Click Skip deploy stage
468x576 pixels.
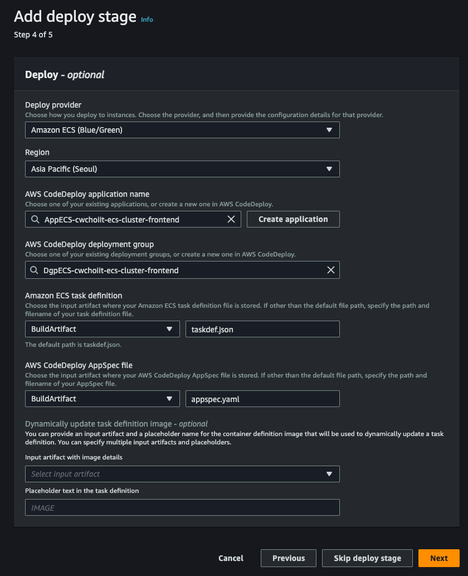point(367,558)
